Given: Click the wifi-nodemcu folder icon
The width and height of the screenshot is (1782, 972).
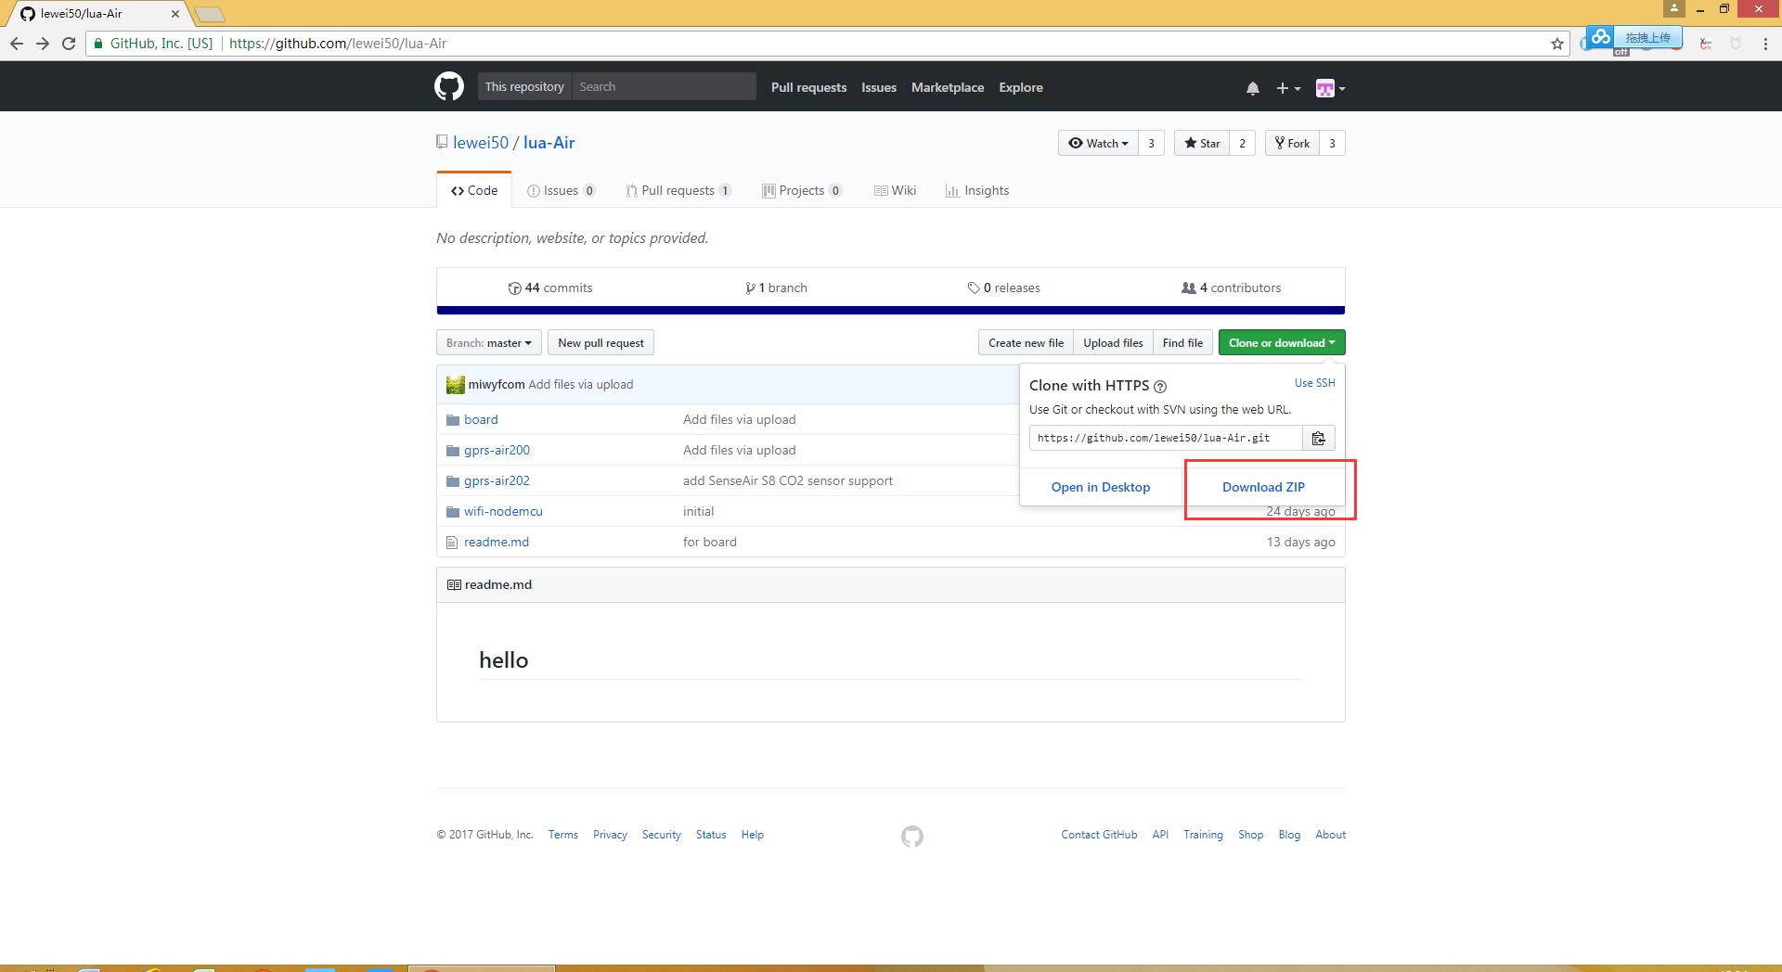Looking at the screenshot, I should click(x=453, y=512).
